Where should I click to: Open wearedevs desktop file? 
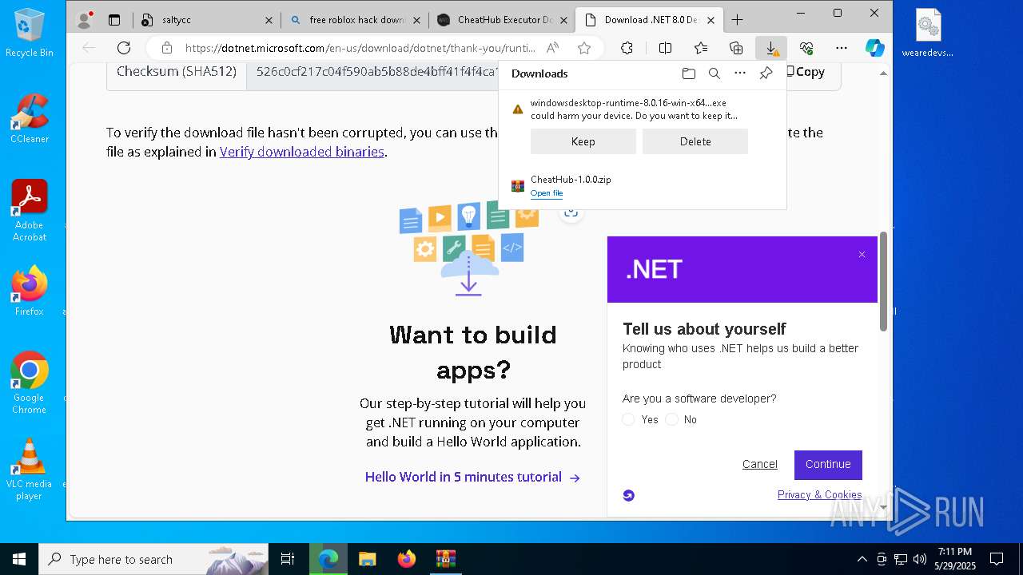pos(928,33)
